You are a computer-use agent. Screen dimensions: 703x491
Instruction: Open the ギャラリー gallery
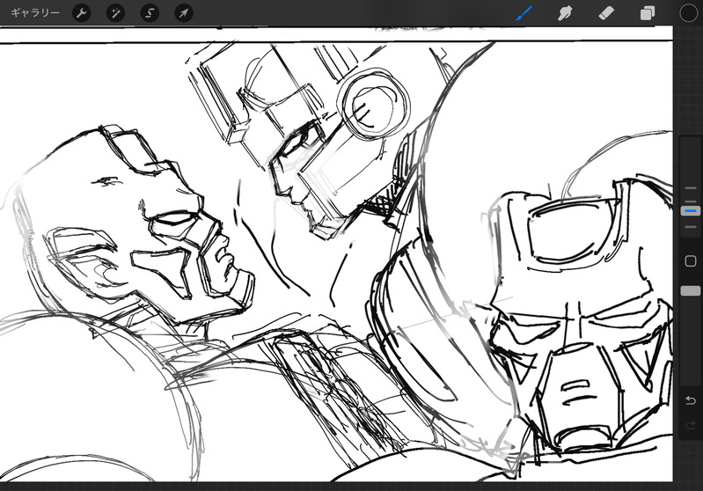pos(35,13)
